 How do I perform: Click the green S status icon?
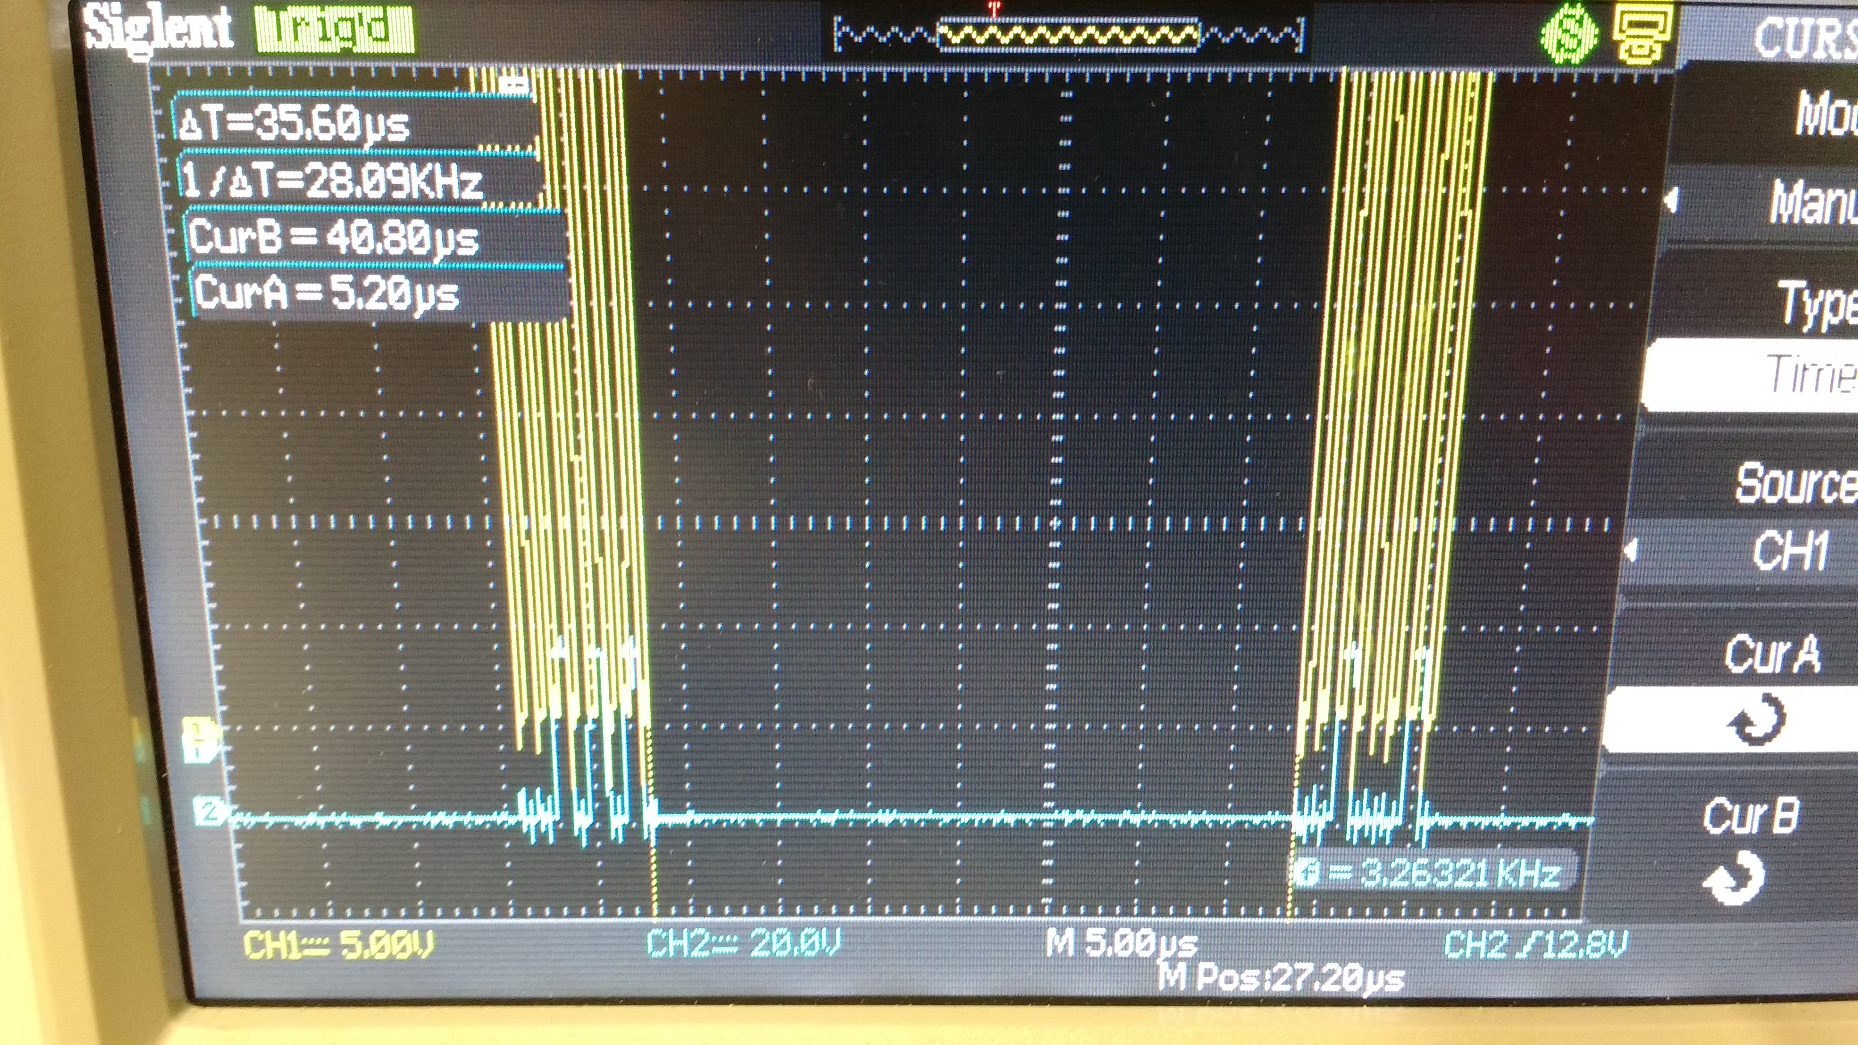(x=1570, y=33)
